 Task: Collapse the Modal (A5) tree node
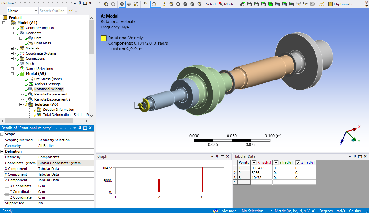[x=12, y=74]
